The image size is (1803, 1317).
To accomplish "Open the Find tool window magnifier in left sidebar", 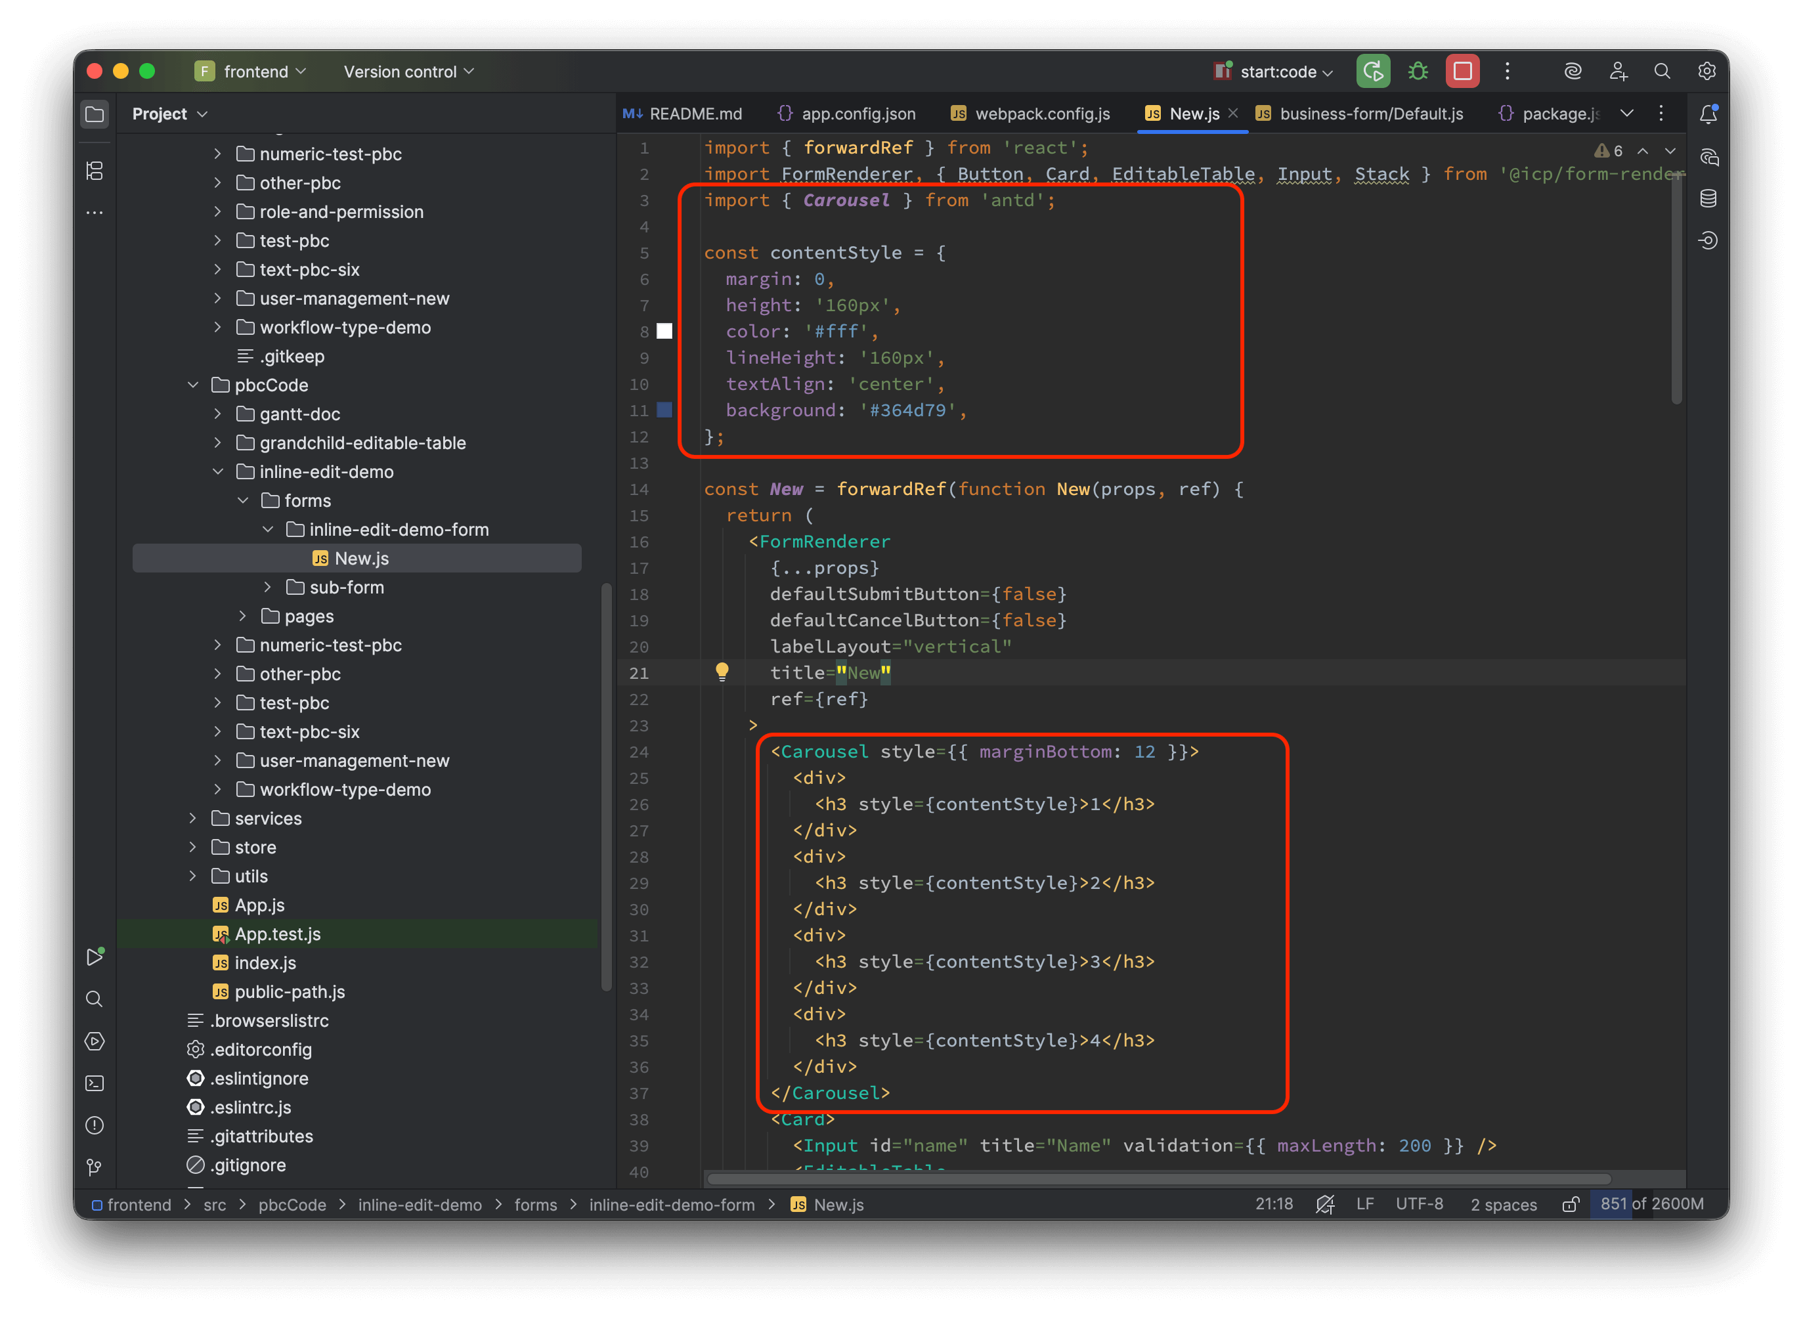I will [94, 999].
